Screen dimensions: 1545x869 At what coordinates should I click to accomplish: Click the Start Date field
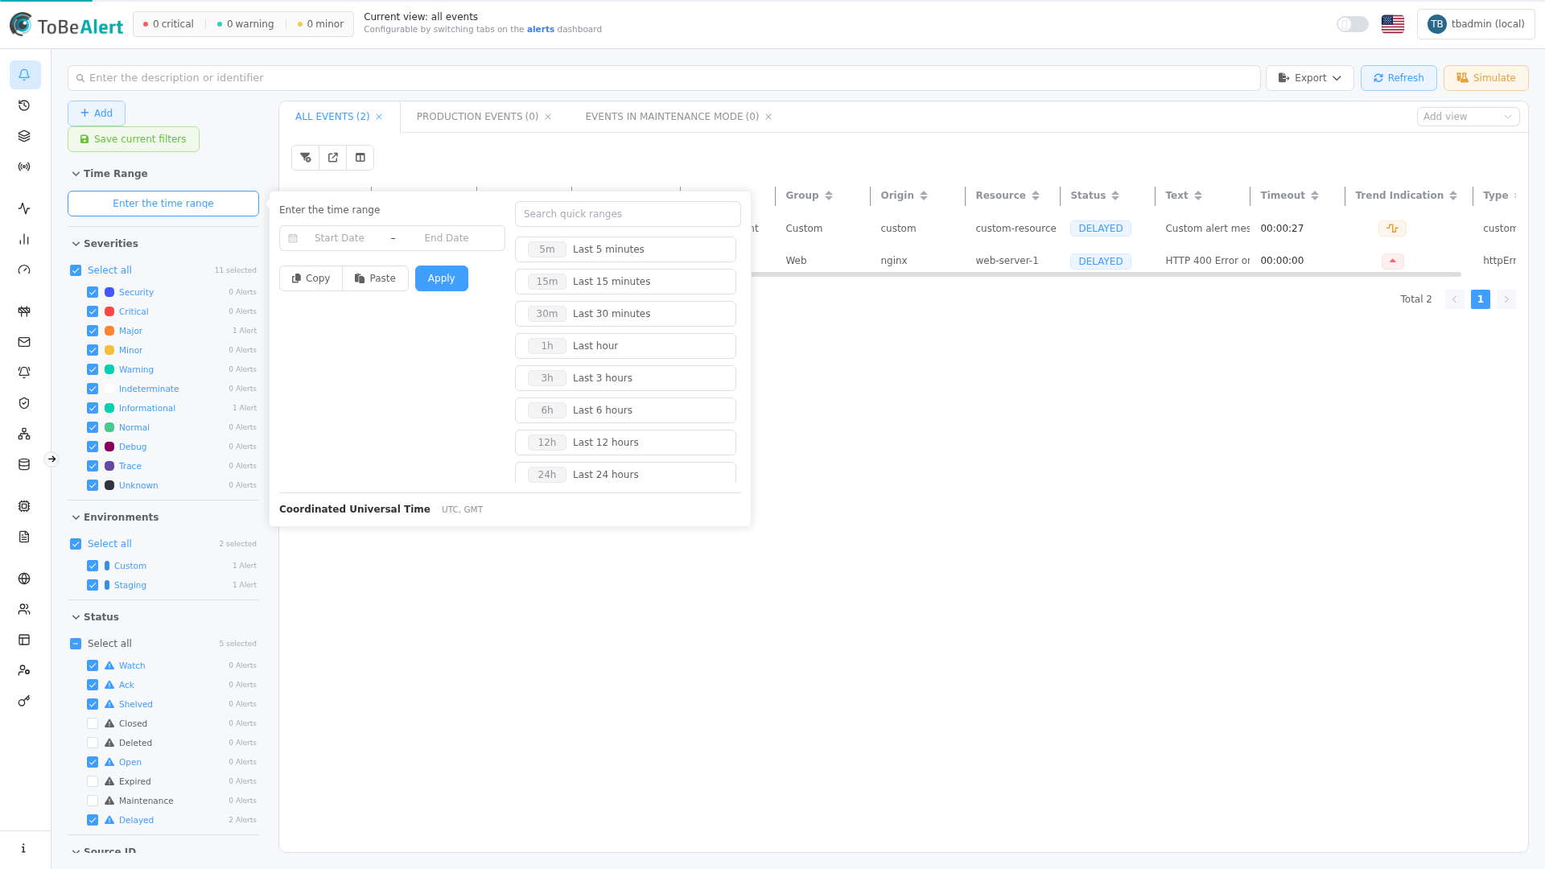point(339,238)
